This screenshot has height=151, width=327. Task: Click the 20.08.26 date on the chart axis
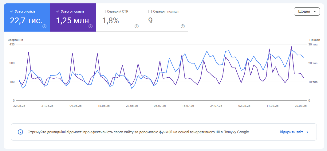point(301,106)
